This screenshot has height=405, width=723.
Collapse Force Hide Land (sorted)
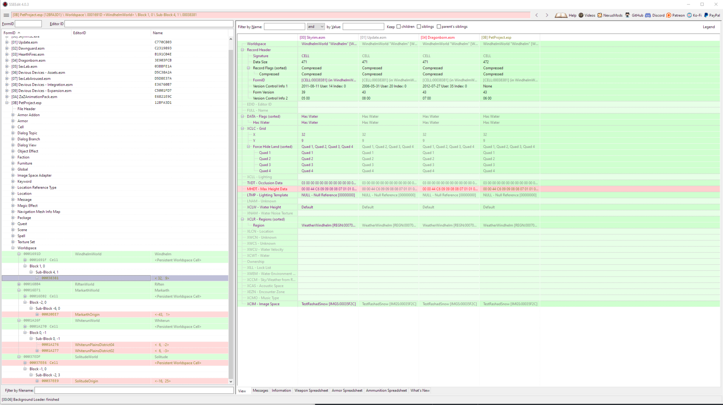point(249,146)
